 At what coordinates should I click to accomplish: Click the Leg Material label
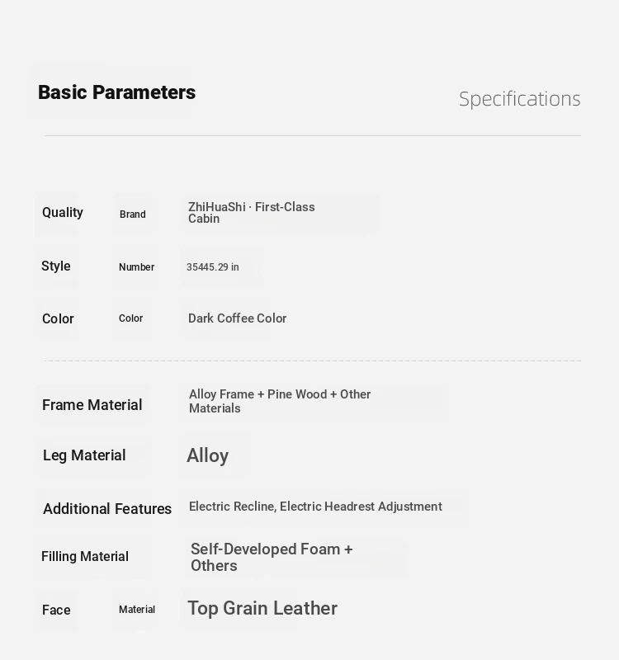(84, 455)
